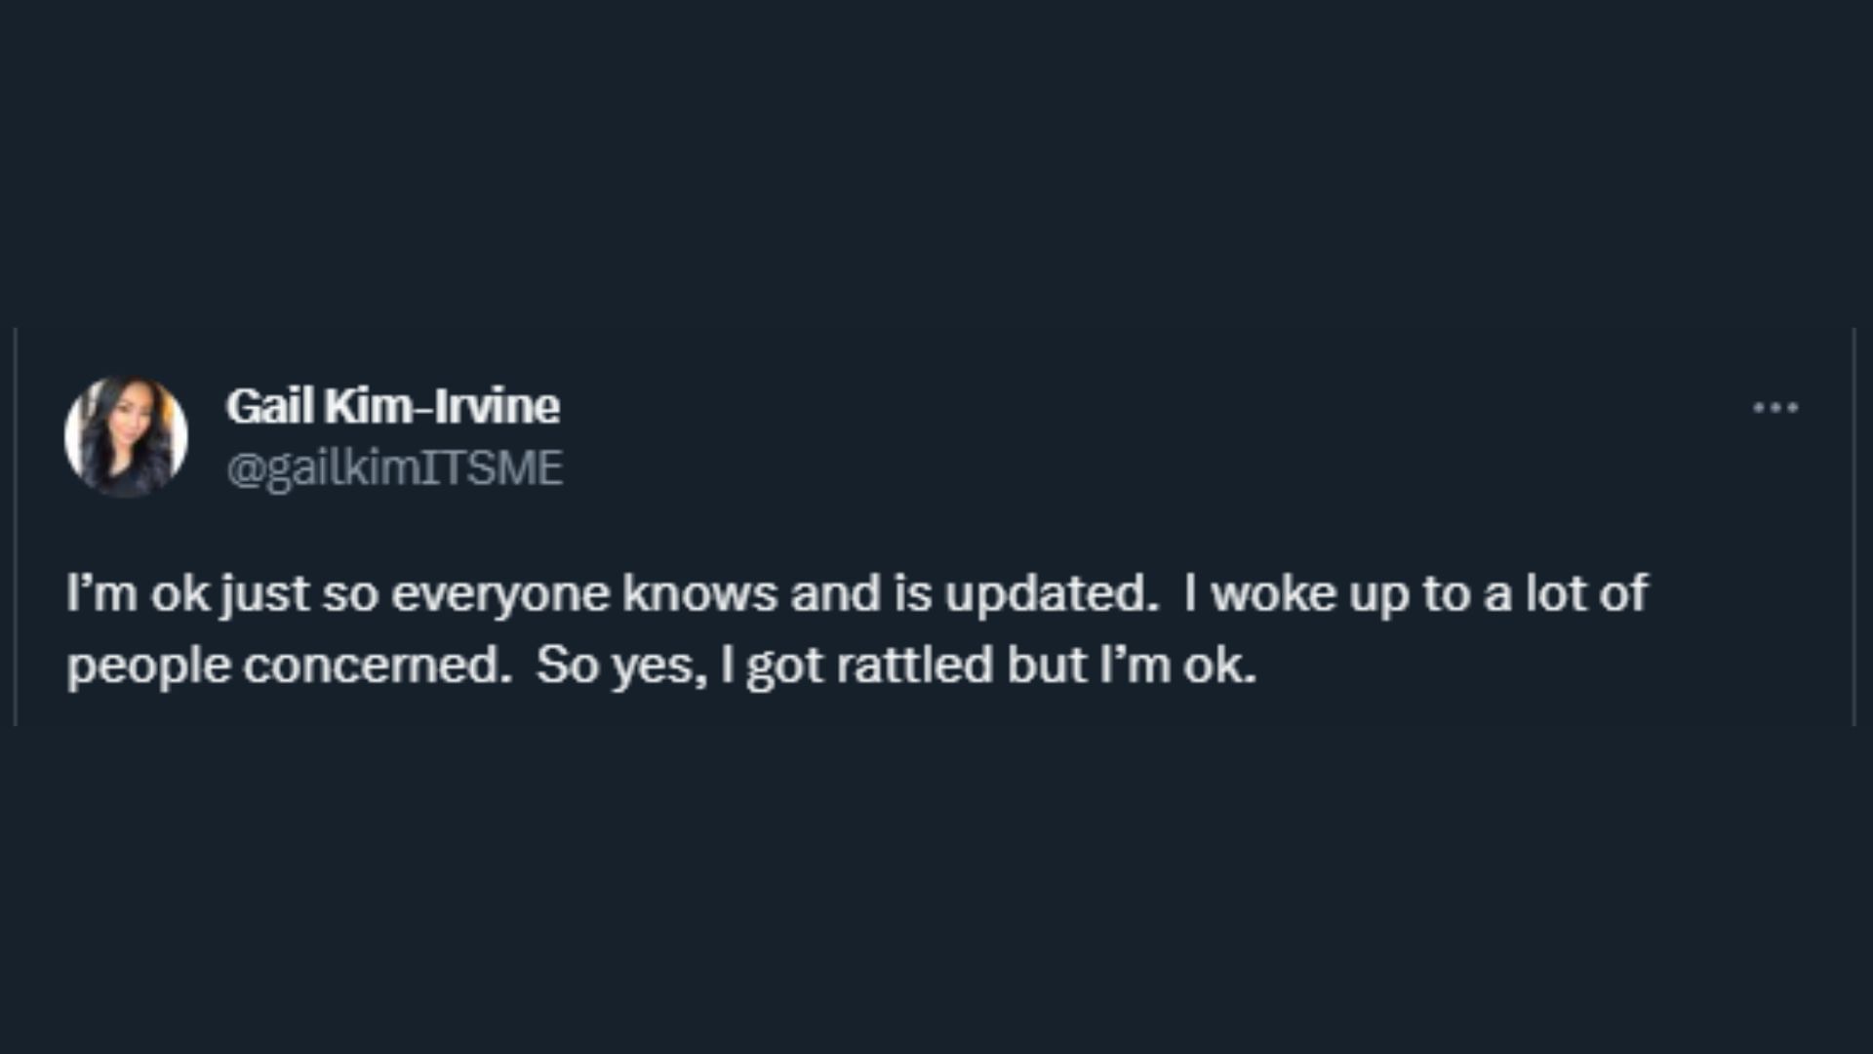Screen dimensions: 1873x1054
Task: Click the word "lot" in the first line
Action: pyautogui.click(x=1555, y=593)
